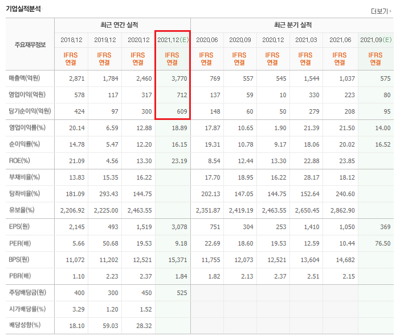Click the 18.89 operating margin estimate

point(179,128)
